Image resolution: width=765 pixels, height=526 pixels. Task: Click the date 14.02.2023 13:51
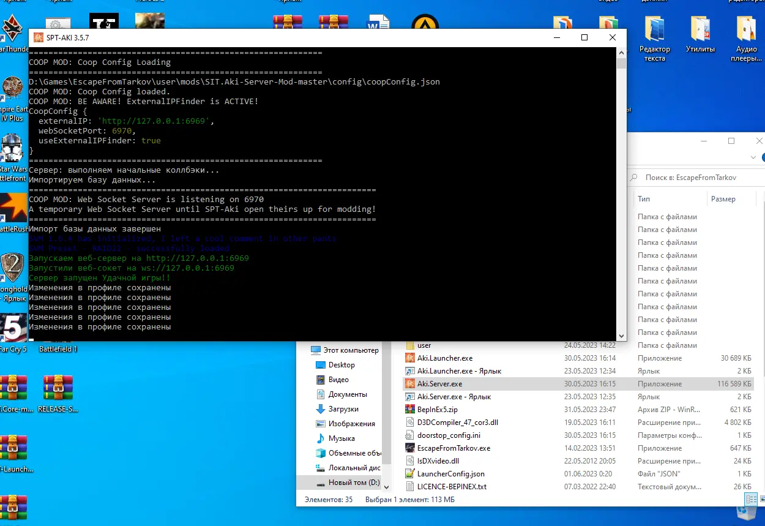tap(590, 448)
